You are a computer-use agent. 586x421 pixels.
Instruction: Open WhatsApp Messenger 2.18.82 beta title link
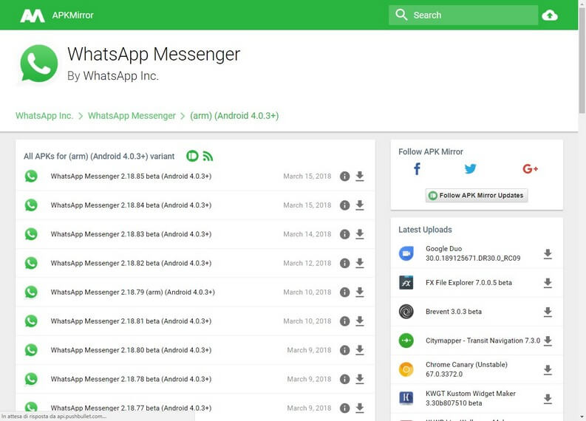pos(132,264)
